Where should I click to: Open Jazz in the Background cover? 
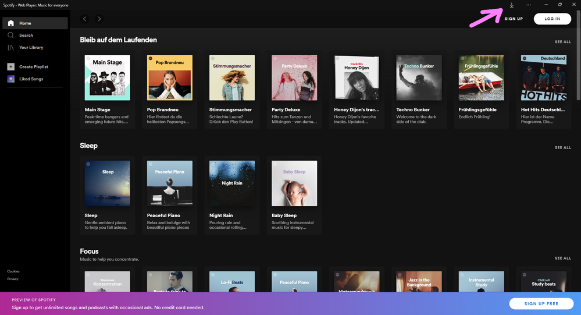click(419, 282)
